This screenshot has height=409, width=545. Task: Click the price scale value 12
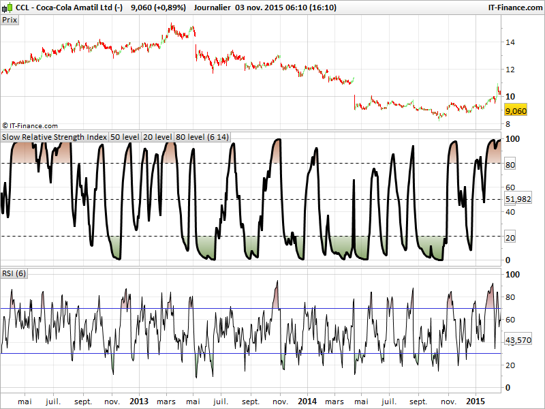point(510,70)
